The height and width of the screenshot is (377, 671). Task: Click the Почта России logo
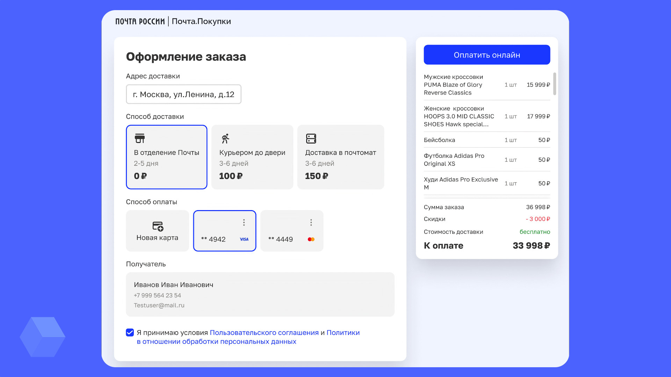[140, 21]
